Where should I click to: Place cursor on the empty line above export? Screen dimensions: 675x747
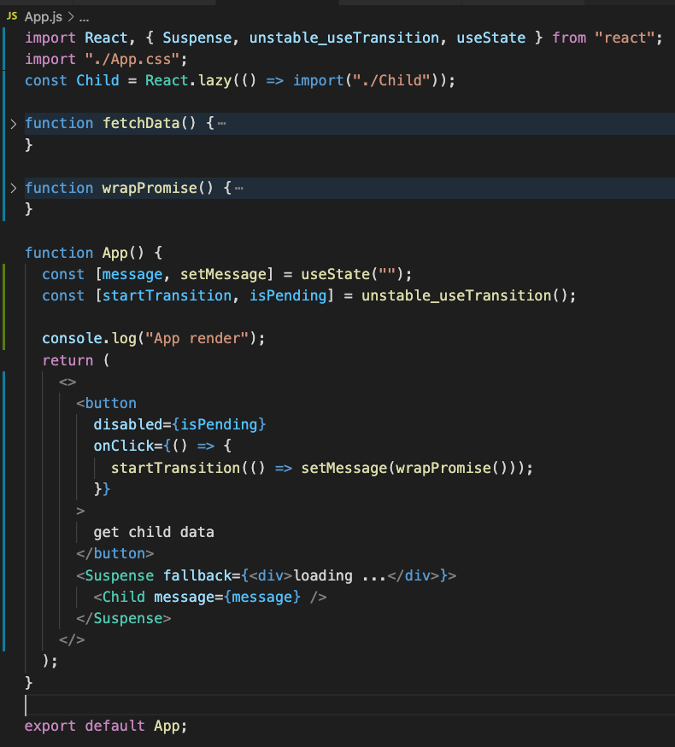click(x=349, y=705)
